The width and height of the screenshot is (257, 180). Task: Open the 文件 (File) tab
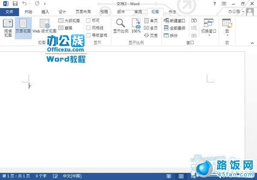coord(9,12)
